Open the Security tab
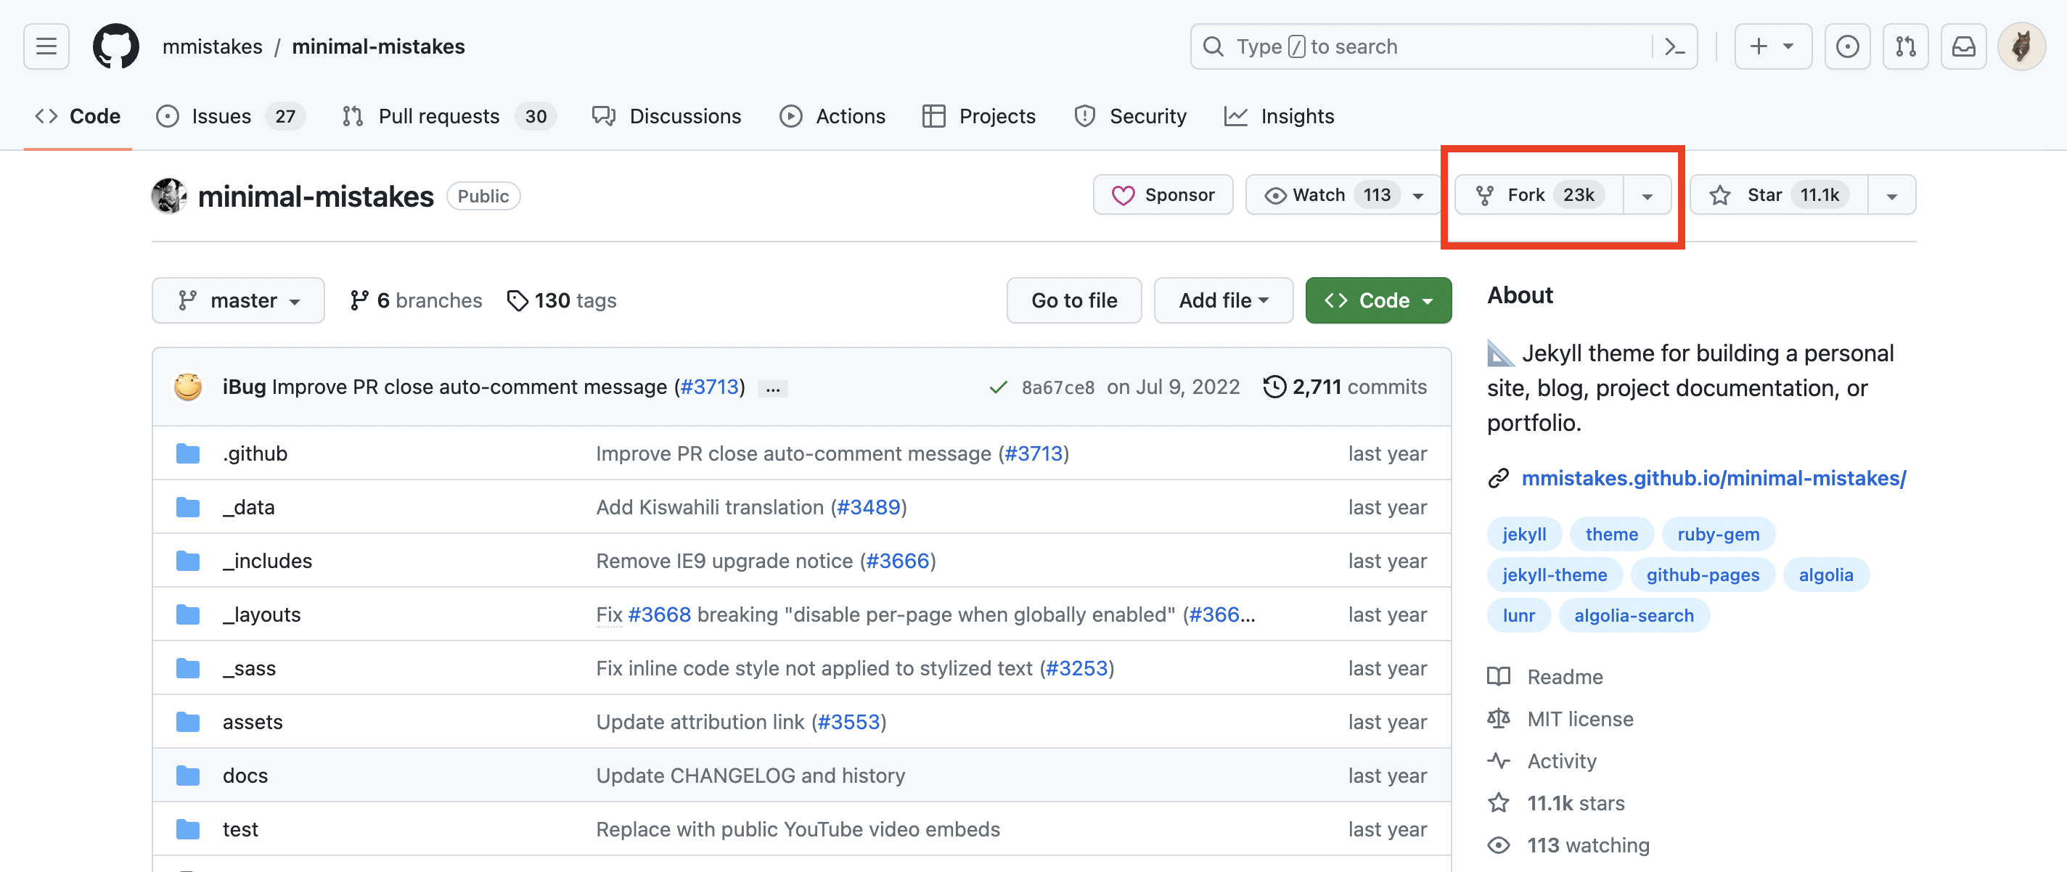This screenshot has width=2067, height=872. [1131, 116]
